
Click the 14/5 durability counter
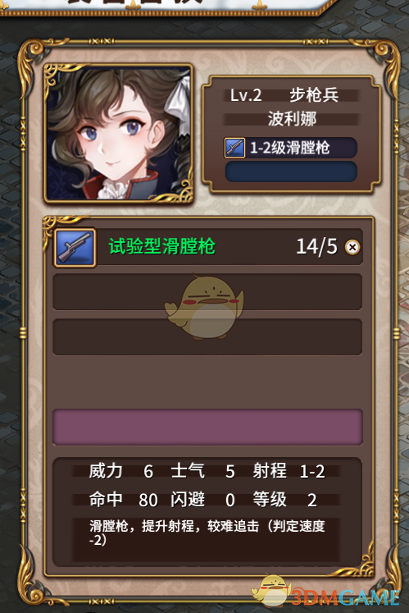[x=316, y=247]
